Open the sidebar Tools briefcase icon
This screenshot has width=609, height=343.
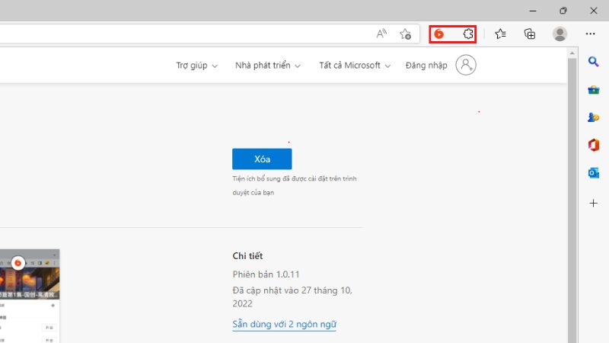point(593,90)
